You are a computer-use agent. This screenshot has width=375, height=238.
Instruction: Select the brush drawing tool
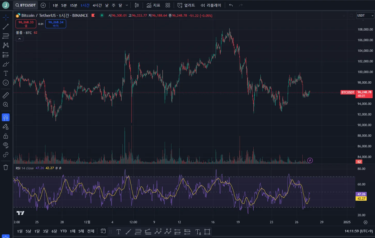tap(6, 64)
